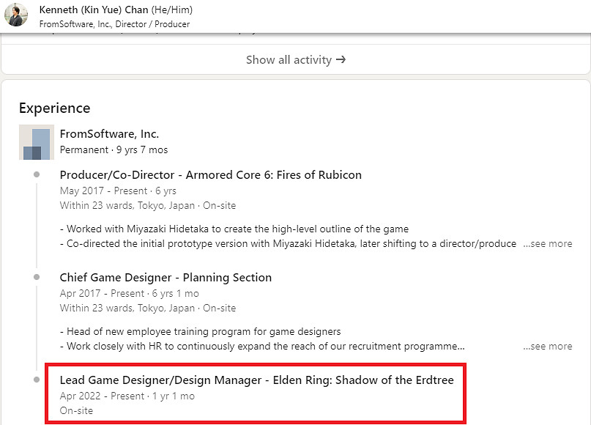The width and height of the screenshot is (591, 425).
Task: Click the FromSoftware company logo
Action: [x=36, y=142]
